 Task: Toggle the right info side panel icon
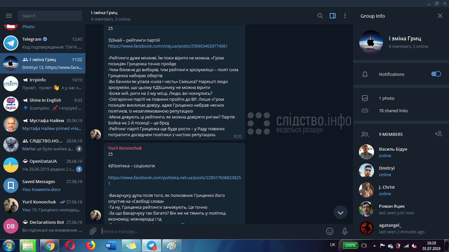tap(333, 16)
